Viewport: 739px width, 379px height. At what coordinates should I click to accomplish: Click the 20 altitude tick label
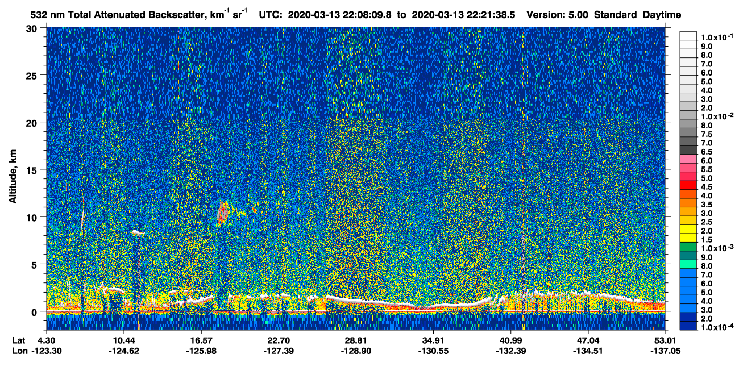click(32, 122)
